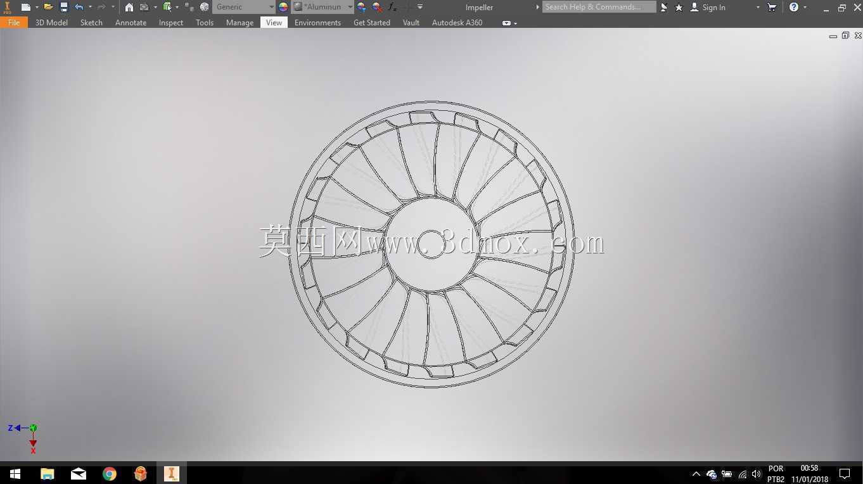Image resolution: width=863 pixels, height=484 pixels.
Task: Create a new file with the New icon
Action: pos(25,7)
